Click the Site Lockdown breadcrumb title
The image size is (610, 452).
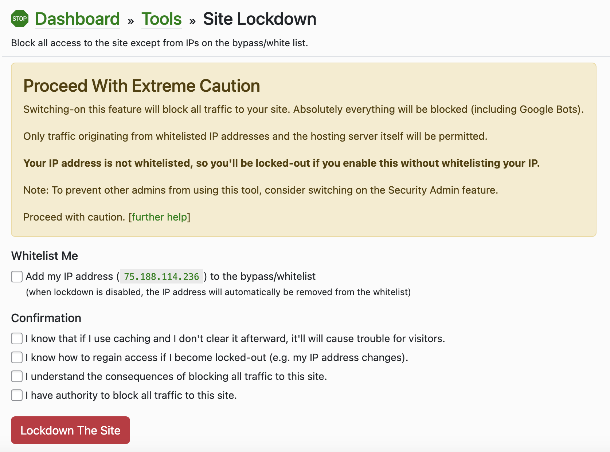point(259,19)
